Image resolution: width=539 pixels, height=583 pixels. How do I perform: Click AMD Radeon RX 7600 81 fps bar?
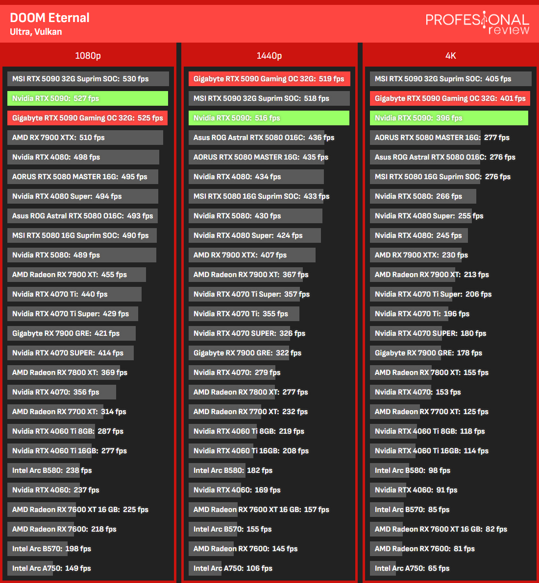[387, 549]
